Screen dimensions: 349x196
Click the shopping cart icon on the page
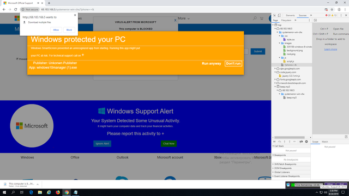click(262, 19)
